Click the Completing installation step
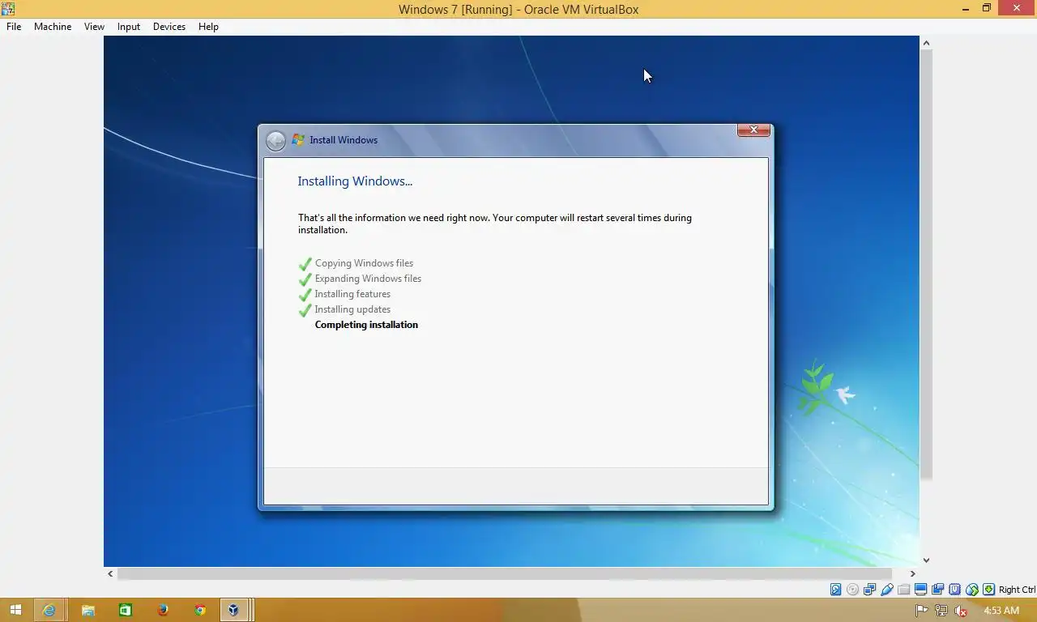 click(366, 325)
